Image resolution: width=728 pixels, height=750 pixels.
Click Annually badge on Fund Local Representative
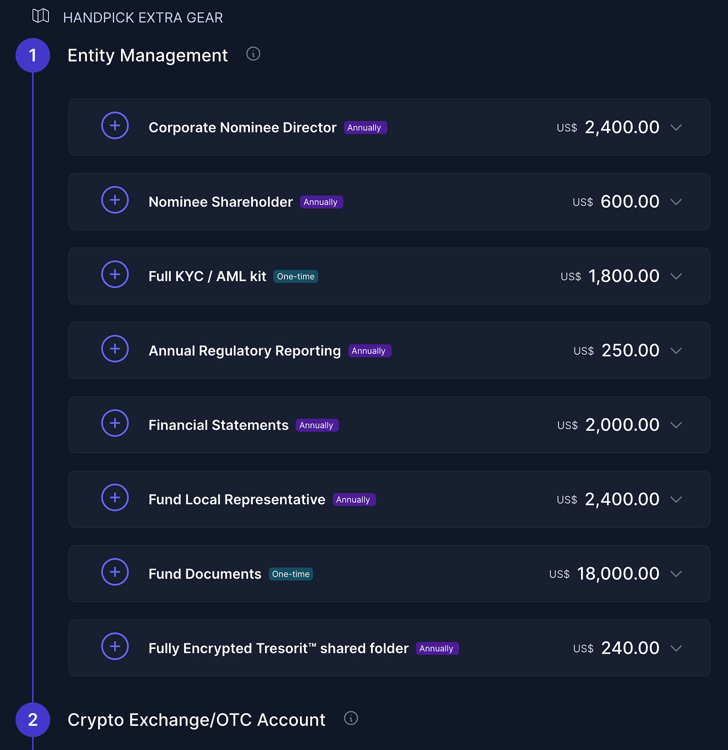coord(354,499)
